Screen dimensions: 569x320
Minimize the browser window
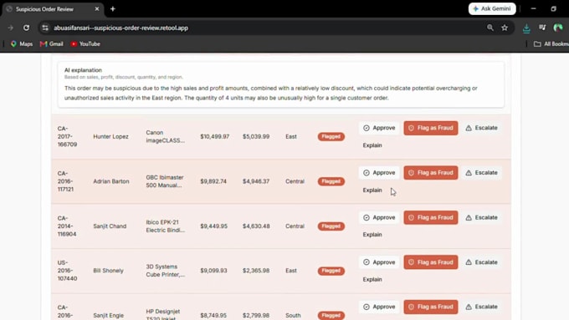tap(533, 8)
